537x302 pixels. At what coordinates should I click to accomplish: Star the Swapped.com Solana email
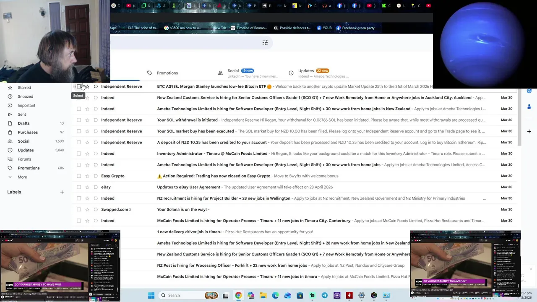(87, 209)
